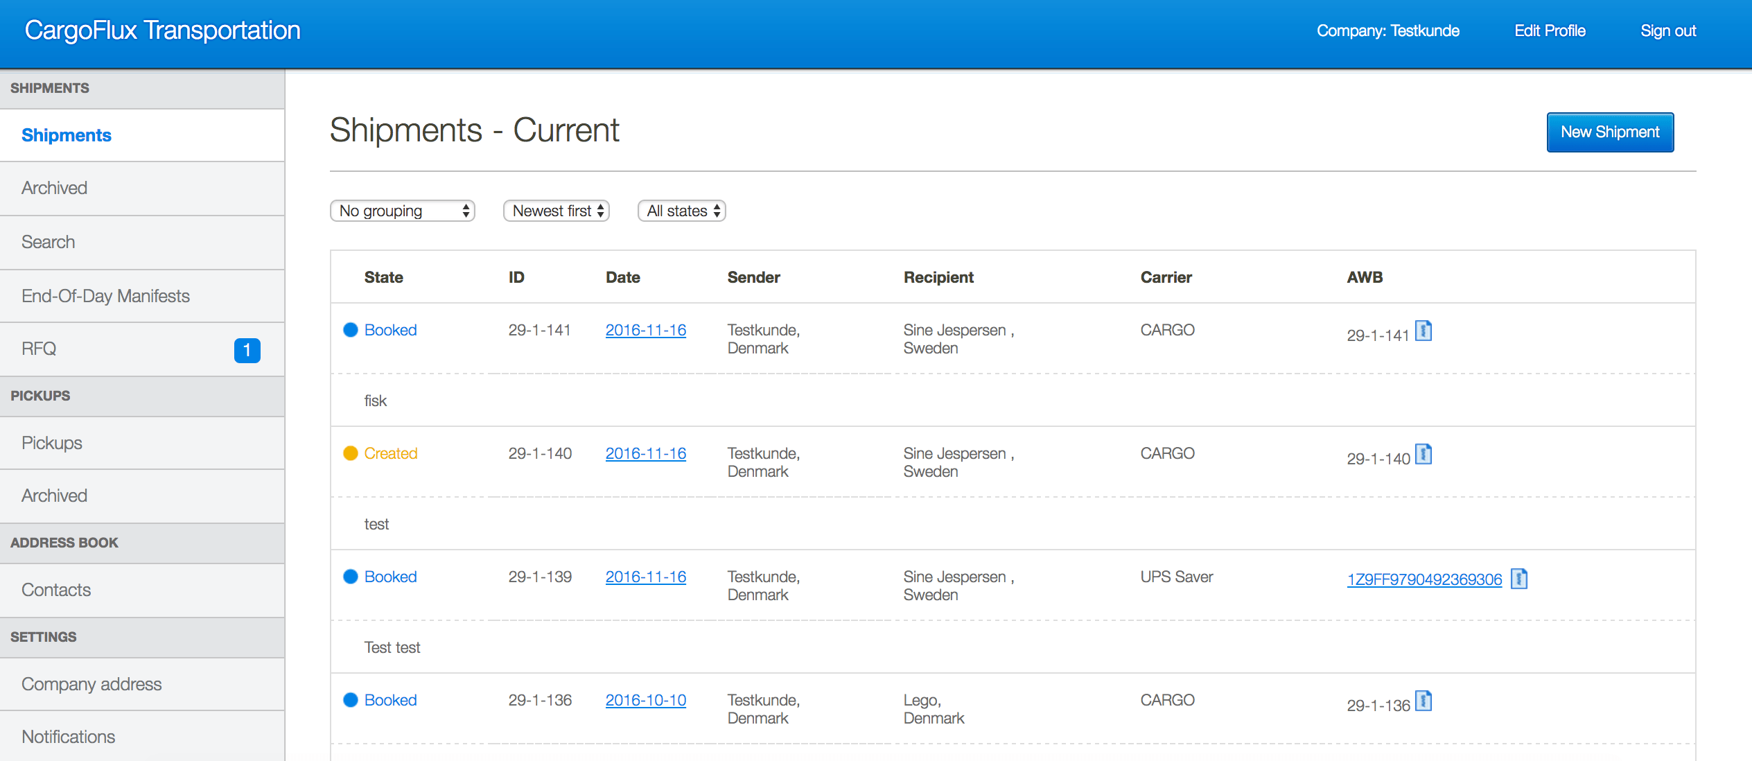This screenshot has height=761, width=1752.
Task: Go to End-Of-Day Manifests
Action: pyautogui.click(x=105, y=296)
